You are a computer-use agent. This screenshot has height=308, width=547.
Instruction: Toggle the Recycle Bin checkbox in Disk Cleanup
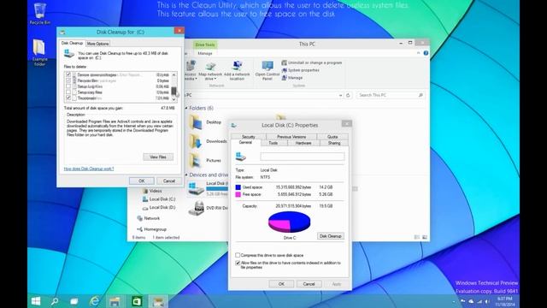pyautogui.click(x=68, y=80)
